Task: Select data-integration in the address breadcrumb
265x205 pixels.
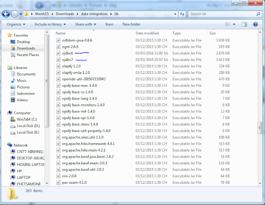Action: coord(94,14)
